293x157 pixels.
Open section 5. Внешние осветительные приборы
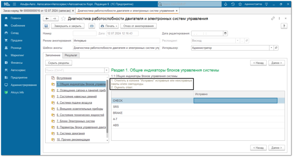[x=80, y=109]
